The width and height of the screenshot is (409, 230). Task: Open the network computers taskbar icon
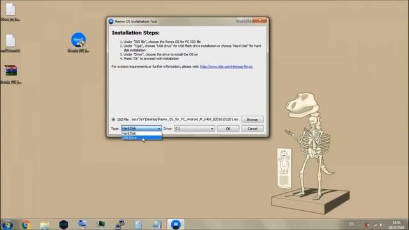(x=120, y=224)
